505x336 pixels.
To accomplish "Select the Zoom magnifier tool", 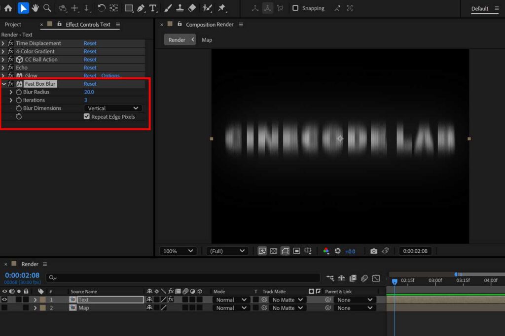I will pos(47,8).
